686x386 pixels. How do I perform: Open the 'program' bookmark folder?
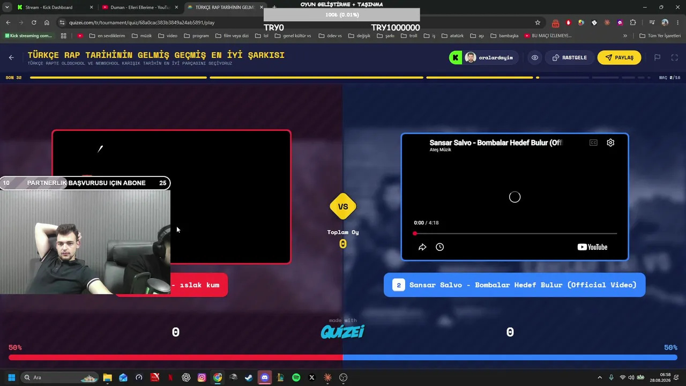196,36
